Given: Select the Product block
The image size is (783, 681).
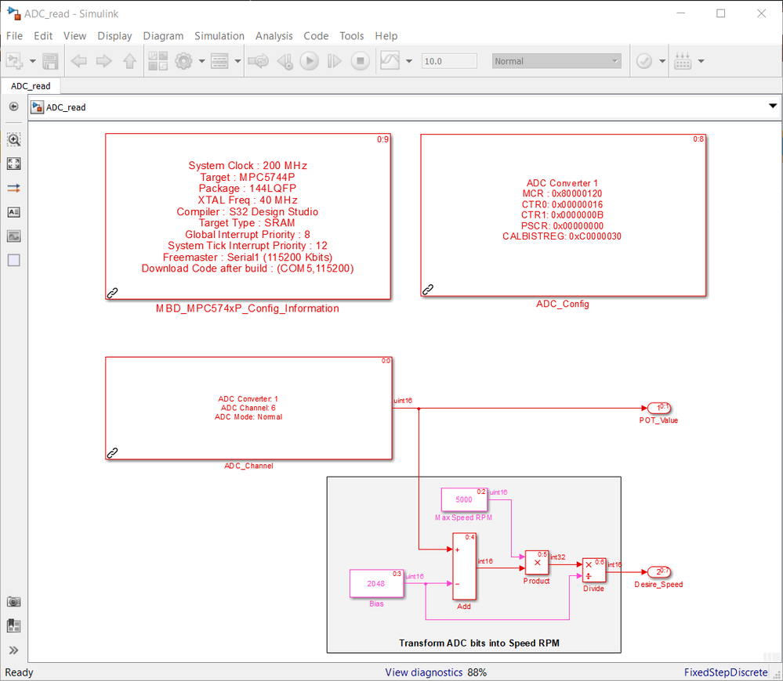Looking at the screenshot, I should point(538,562).
